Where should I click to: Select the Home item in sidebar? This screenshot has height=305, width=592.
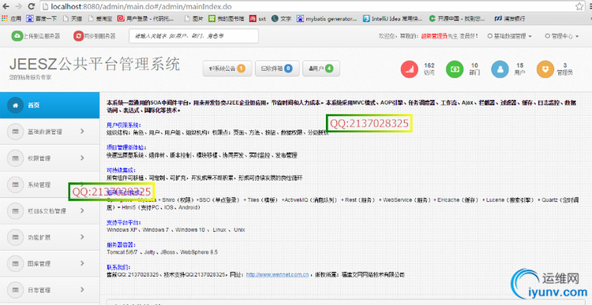tap(50, 105)
